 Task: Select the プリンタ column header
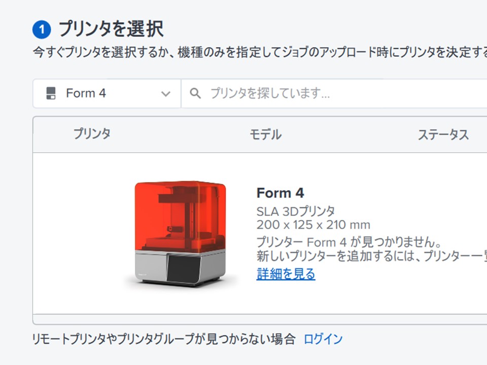click(92, 134)
